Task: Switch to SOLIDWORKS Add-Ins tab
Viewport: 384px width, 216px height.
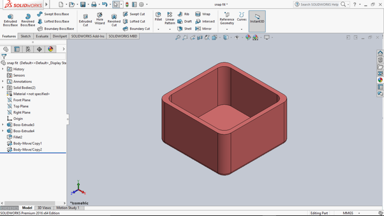Action: click(x=88, y=36)
